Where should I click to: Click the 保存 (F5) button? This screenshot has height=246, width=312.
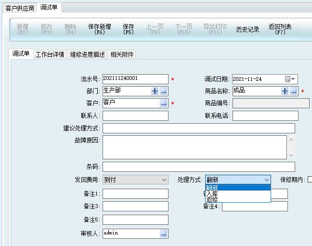129,29
